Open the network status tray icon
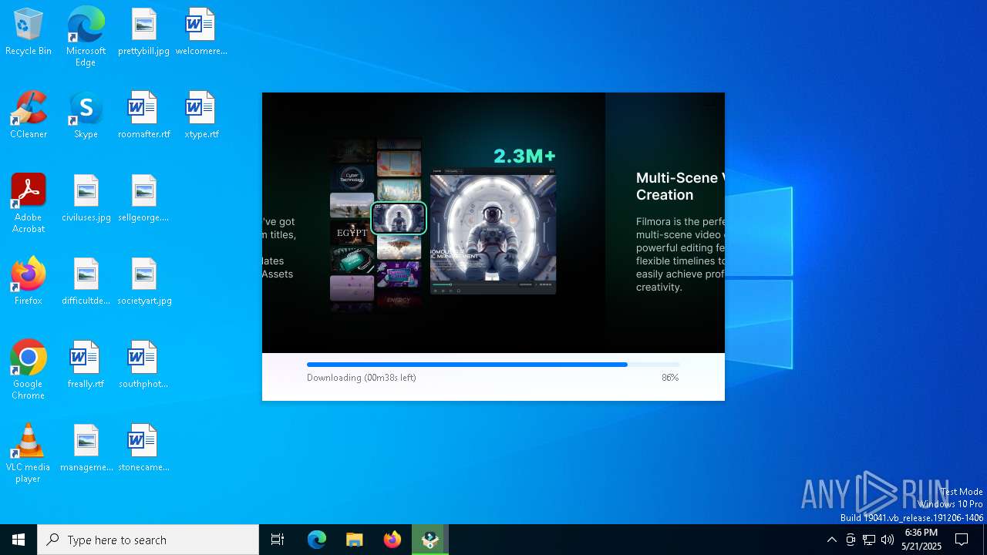This screenshot has height=555, width=987. [869, 540]
